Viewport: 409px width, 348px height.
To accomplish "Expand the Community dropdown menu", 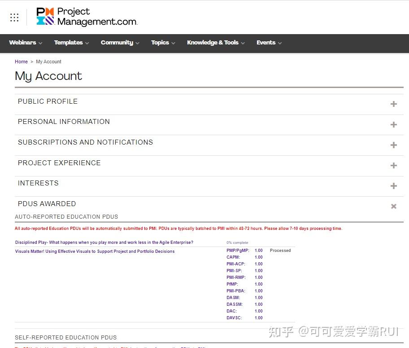I will 120,43.
